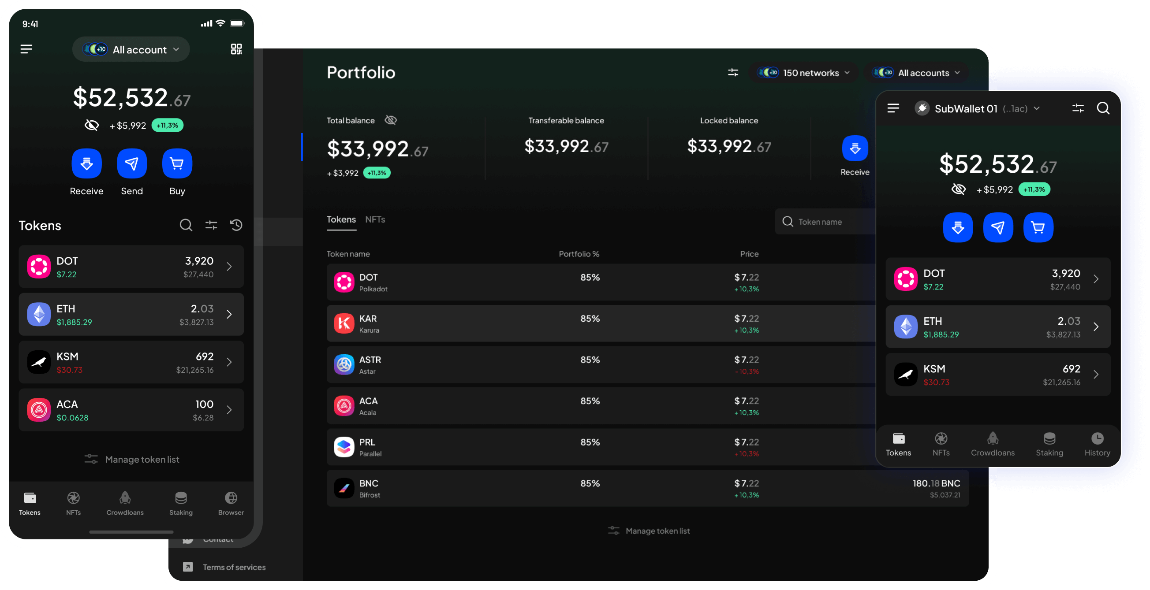The width and height of the screenshot is (1150, 590).
Task: Open SubWallet 01 account dropdown
Action: 978,108
